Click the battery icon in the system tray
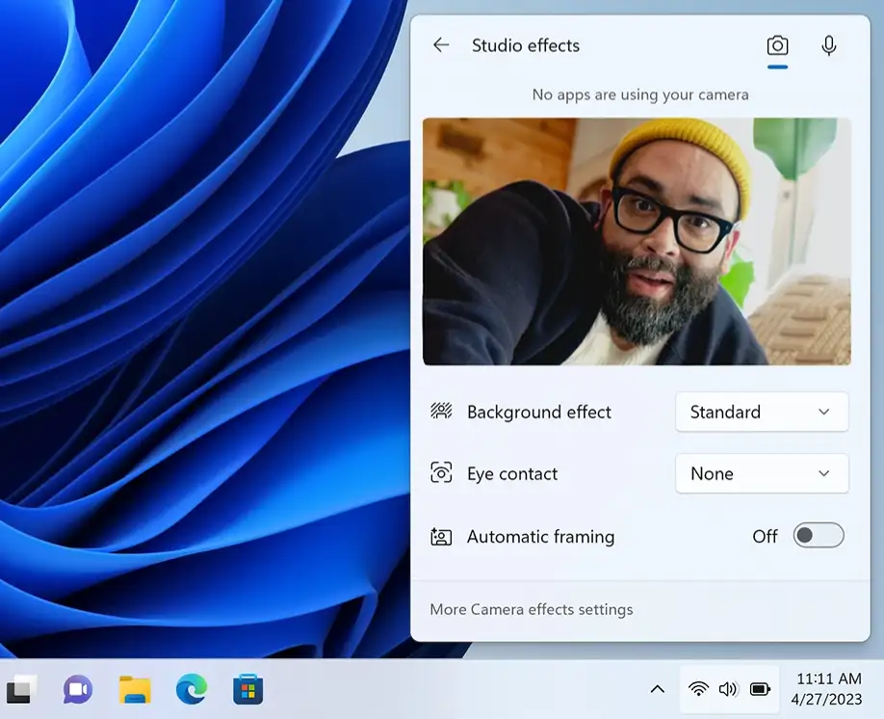The width and height of the screenshot is (884, 719). tap(760, 689)
